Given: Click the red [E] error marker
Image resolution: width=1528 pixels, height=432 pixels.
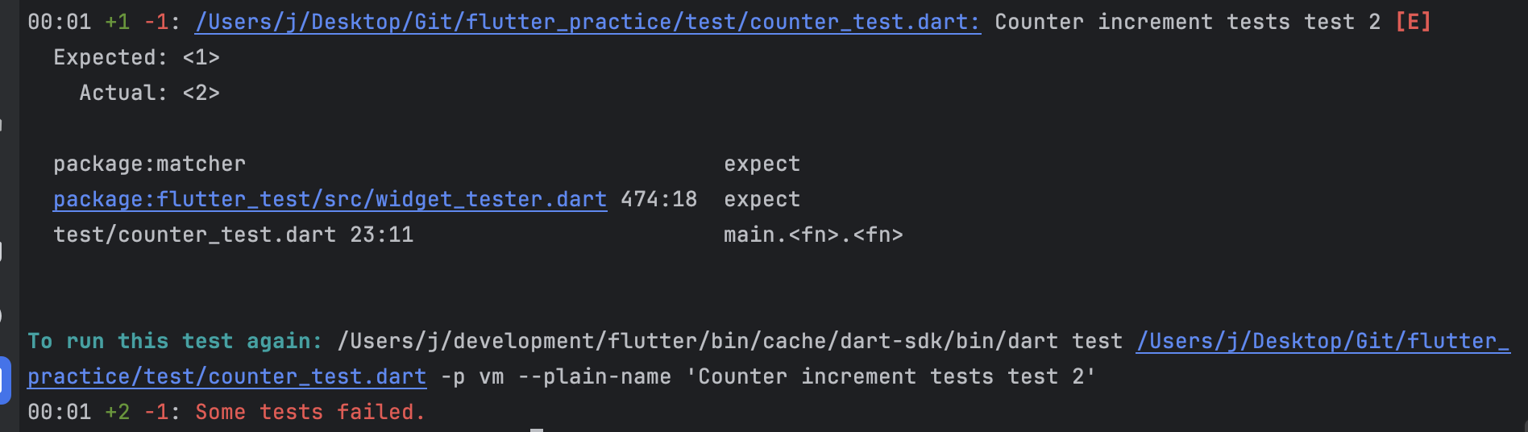Looking at the screenshot, I should [1413, 22].
